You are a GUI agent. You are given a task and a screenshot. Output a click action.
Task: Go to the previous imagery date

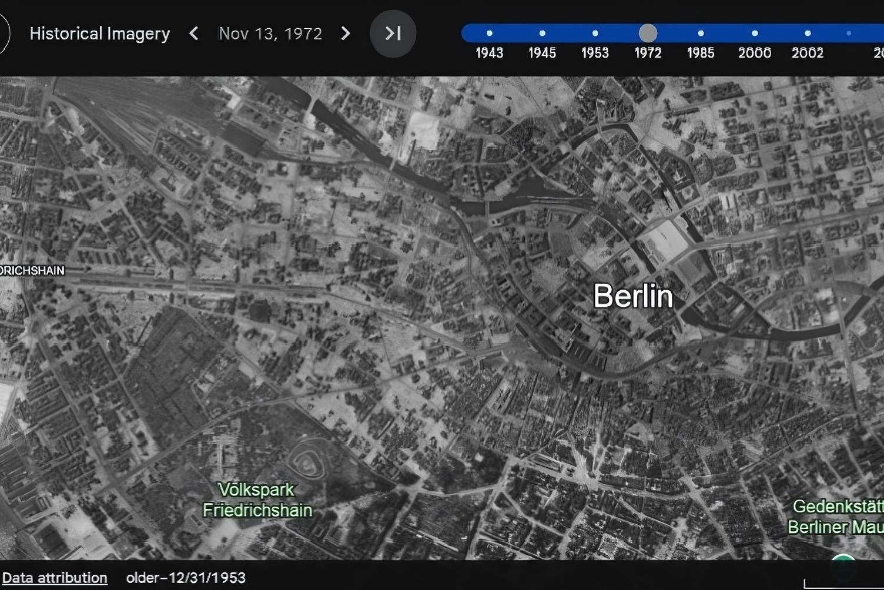(193, 33)
